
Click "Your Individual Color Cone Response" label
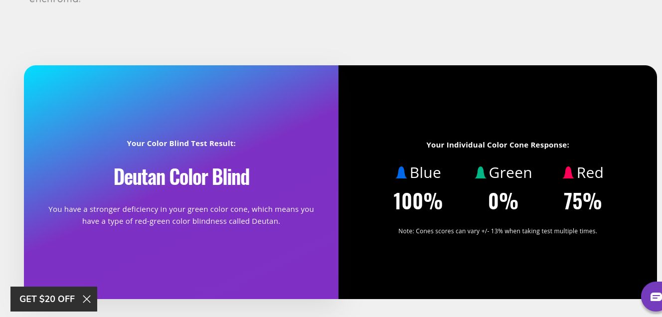497,145
